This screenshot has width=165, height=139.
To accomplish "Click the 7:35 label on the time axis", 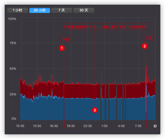I will tap(138, 126).
